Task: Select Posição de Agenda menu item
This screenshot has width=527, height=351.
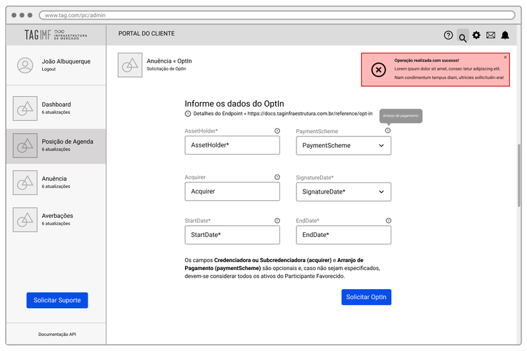Action: tap(56, 146)
